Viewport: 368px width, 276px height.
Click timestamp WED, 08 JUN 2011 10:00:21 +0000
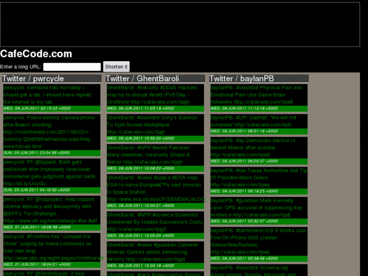(x=141, y=206)
